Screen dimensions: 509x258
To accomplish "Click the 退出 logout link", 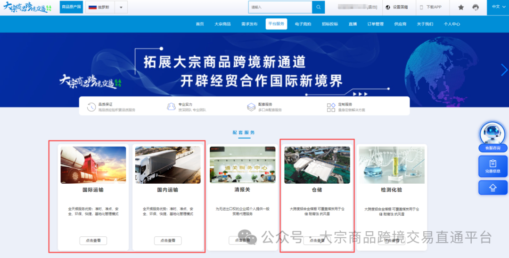I will 372,7.
